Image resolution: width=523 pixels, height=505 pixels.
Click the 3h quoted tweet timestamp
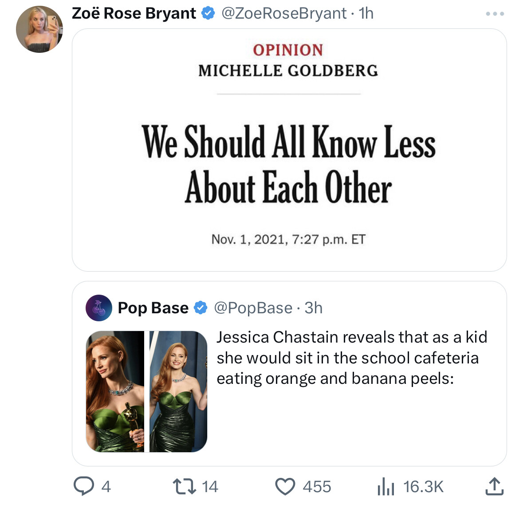(314, 308)
